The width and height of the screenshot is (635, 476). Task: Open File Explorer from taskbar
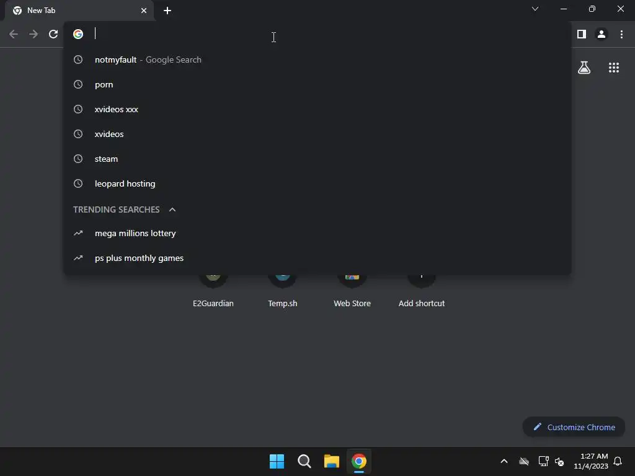[331, 461]
